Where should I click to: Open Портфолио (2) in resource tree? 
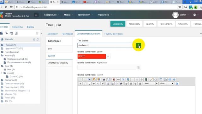click(x=12, y=52)
